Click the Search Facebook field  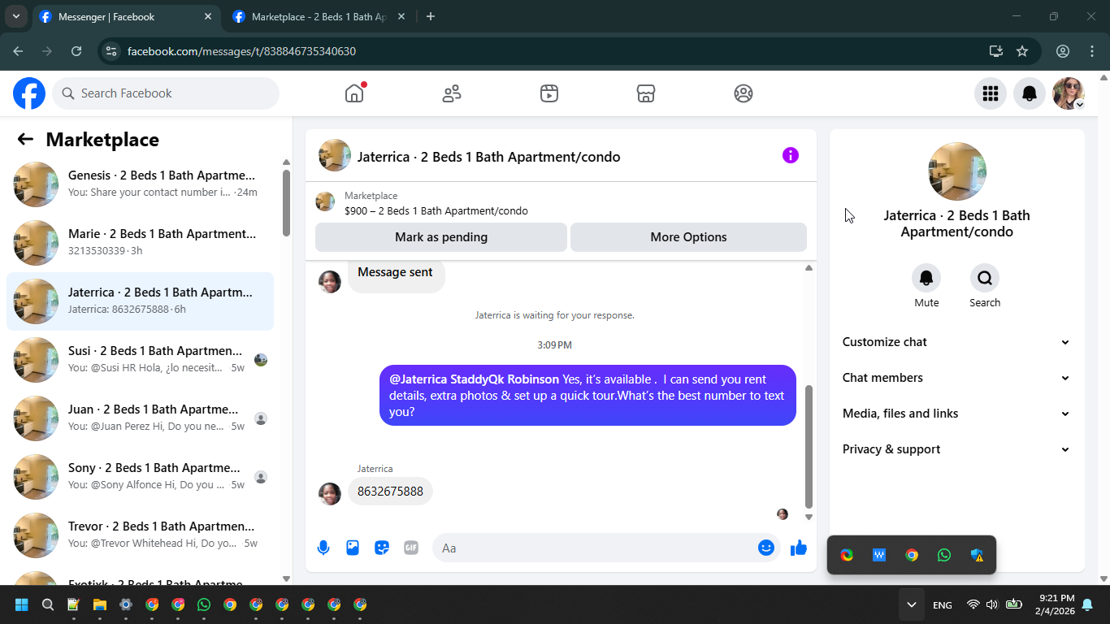coord(166,93)
